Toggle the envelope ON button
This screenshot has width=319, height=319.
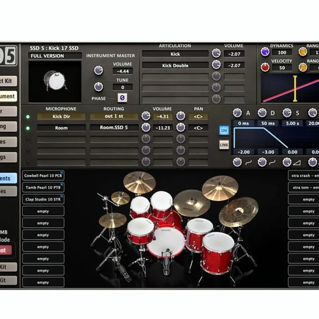coord(224,130)
